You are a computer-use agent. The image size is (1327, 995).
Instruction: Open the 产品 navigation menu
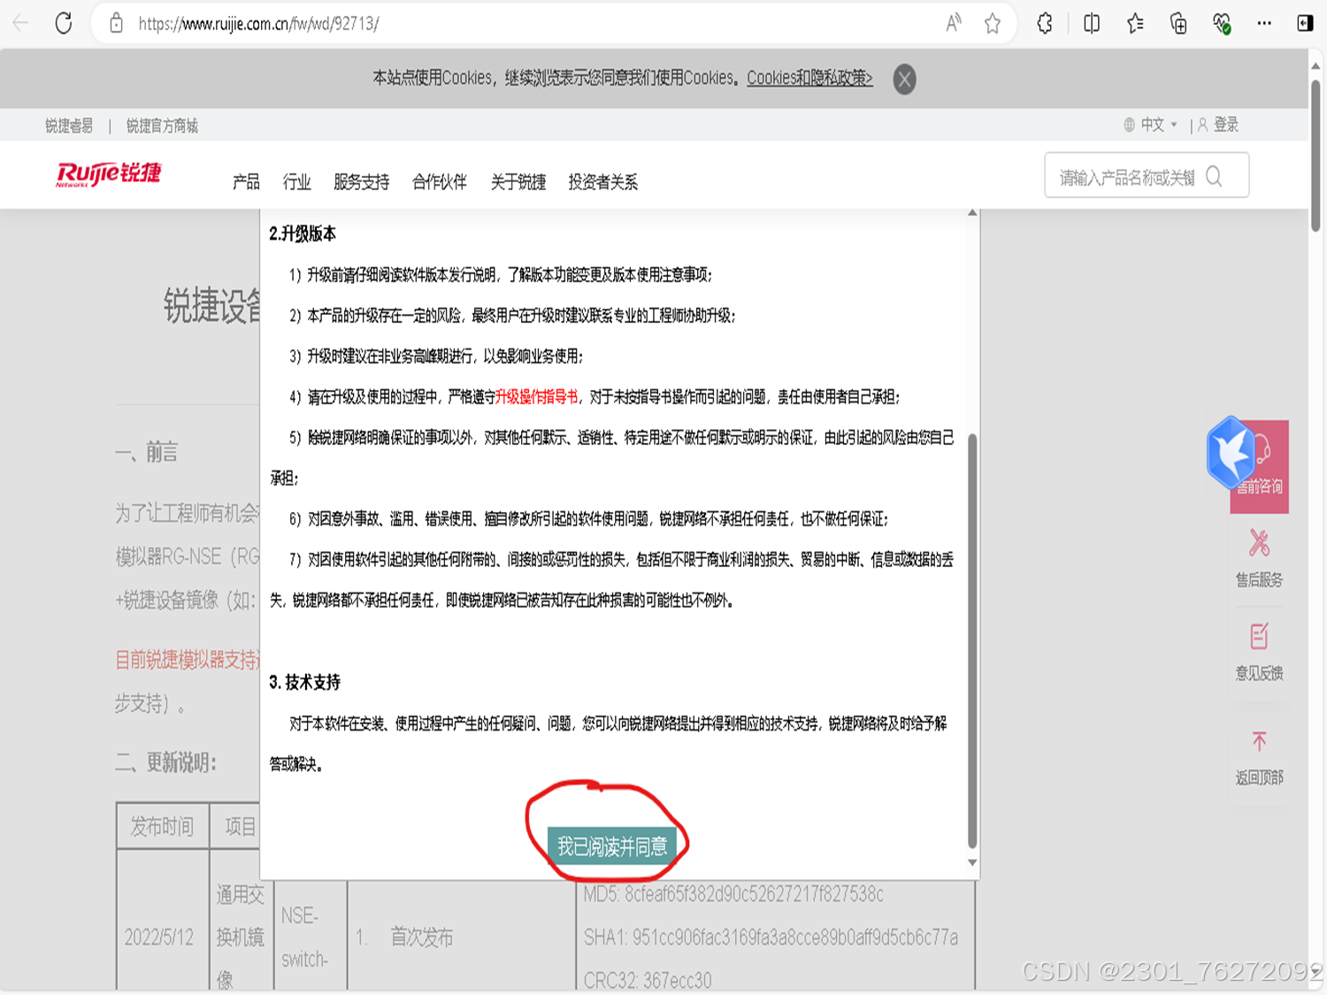(246, 182)
